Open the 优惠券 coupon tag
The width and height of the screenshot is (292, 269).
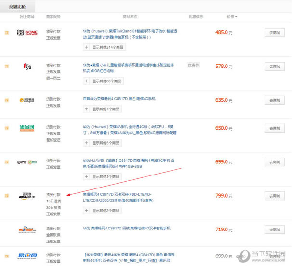(x=193, y=65)
